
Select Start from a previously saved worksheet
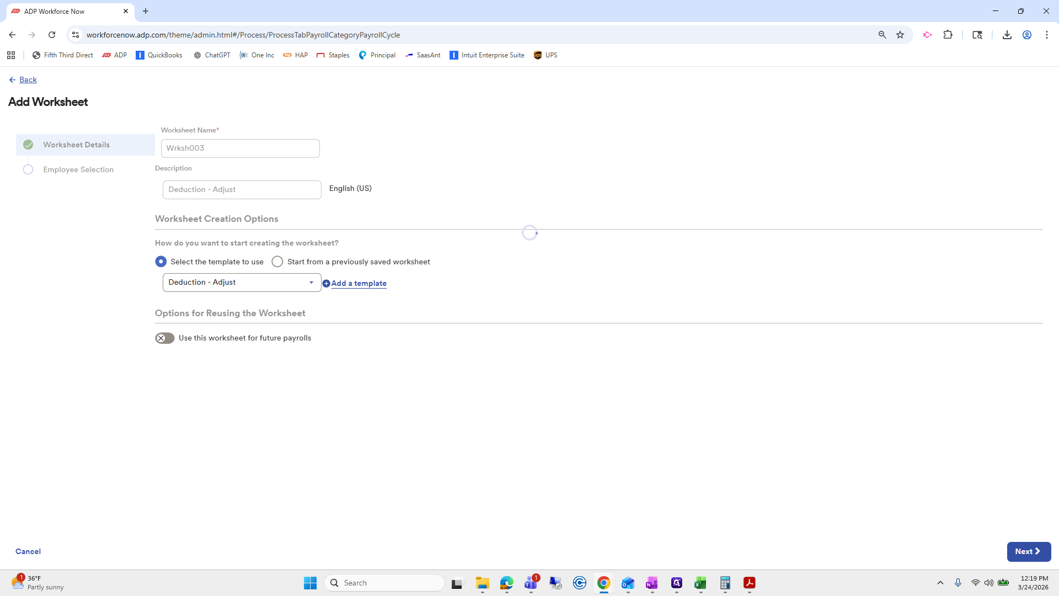pos(277,261)
